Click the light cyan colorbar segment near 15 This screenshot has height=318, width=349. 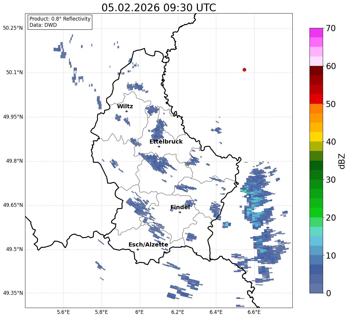click(x=316, y=232)
